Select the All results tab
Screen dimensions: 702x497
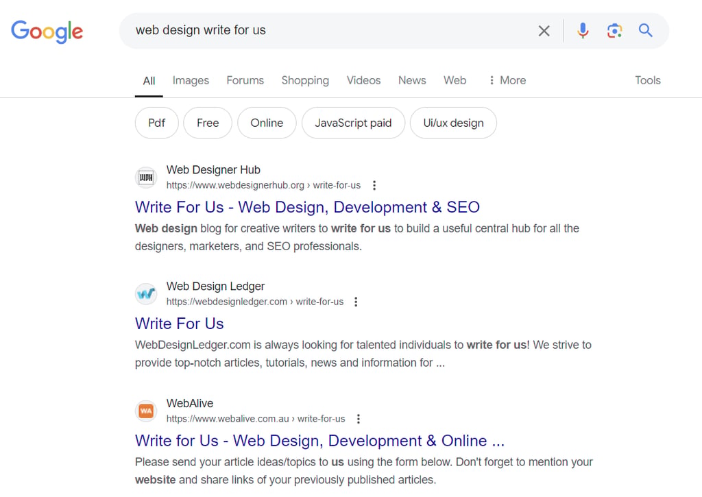[149, 81]
